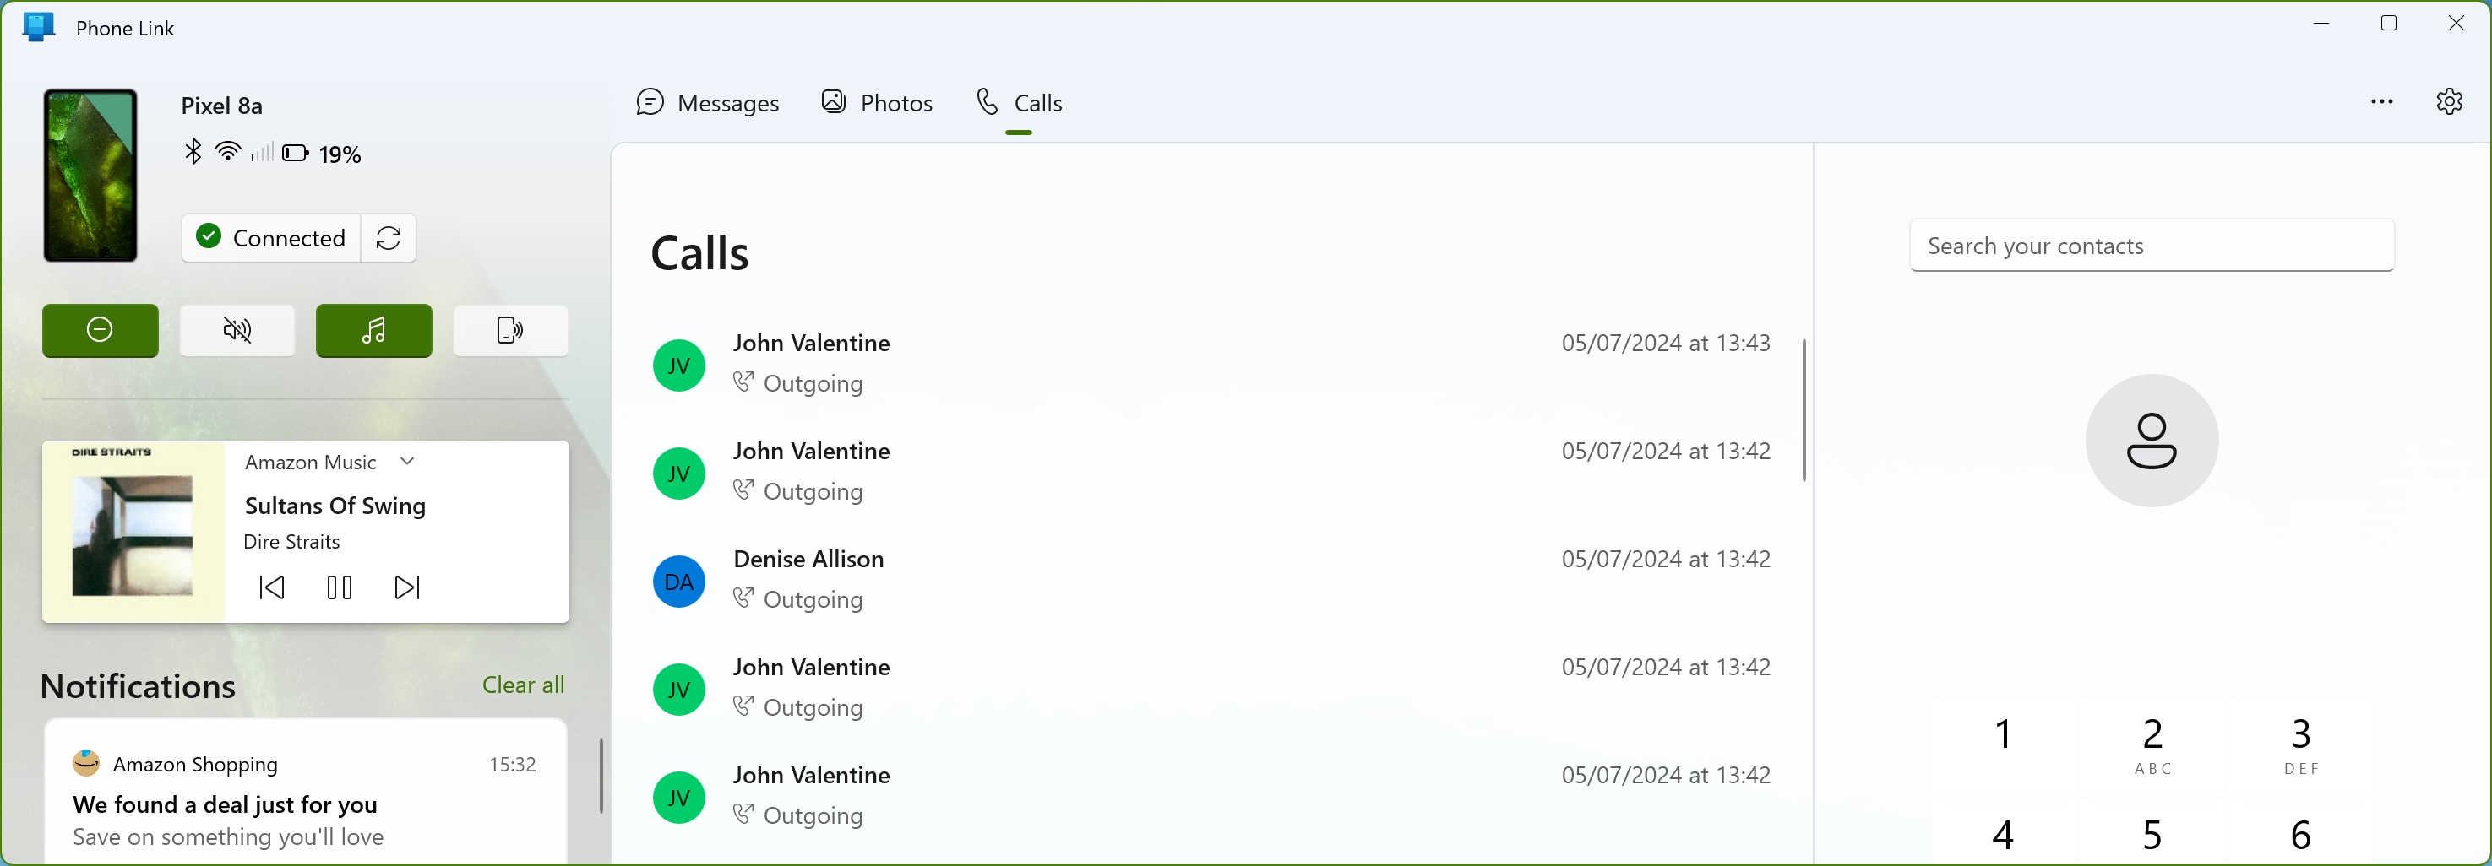Go back to the previous track
Screen dimensions: 2492x866
[272, 587]
